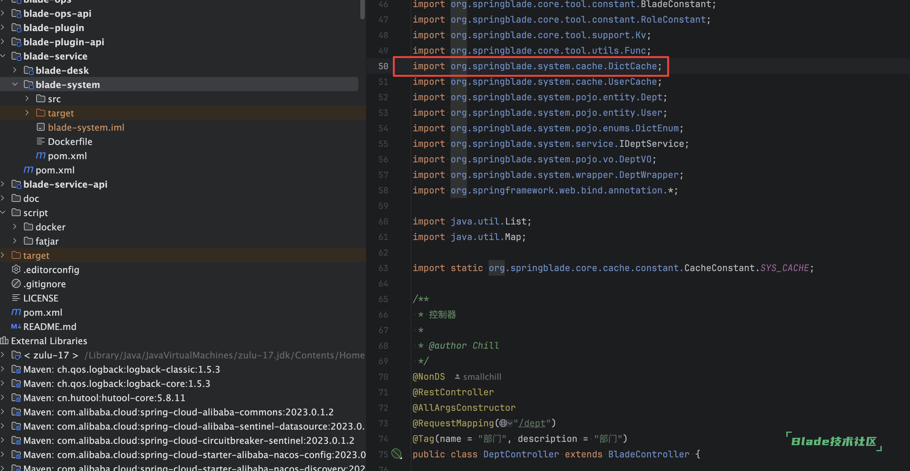The width and height of the screenshot is (910, 471).
Task: Select the sentinel-datasource Maven library row
Action: pyautogui.click(x=183, y=426)
